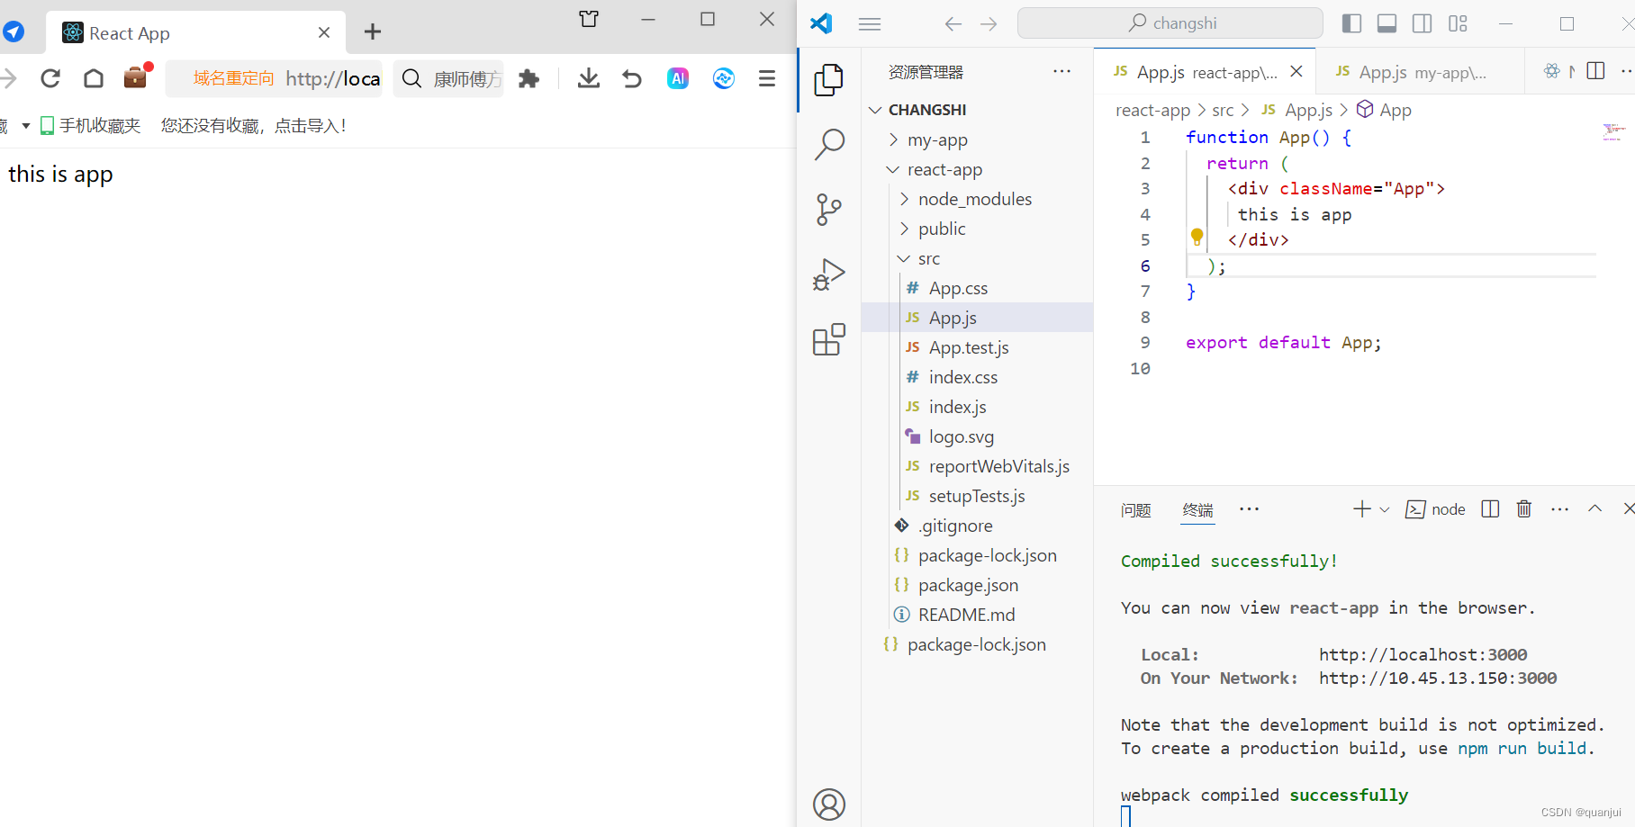Go forward in VS Code navigation history
Screen dimensions: 1635x827
point(989,24)
